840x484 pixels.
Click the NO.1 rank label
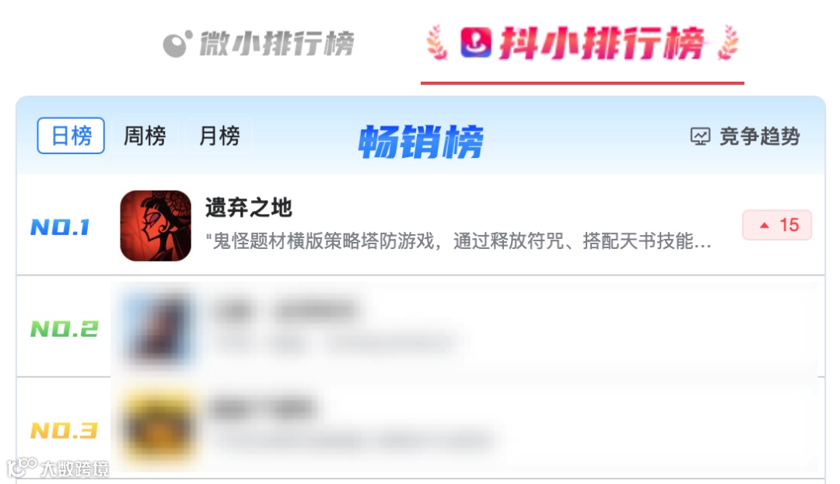pyautogui.click(x=60, y=227)
